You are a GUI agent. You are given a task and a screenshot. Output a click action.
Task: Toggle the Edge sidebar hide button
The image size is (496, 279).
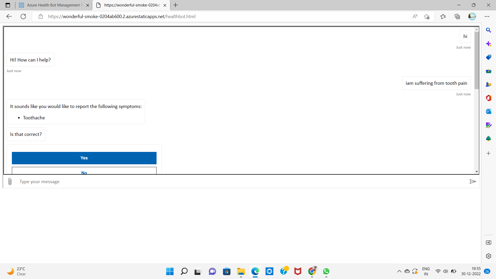tap(488, 243)
